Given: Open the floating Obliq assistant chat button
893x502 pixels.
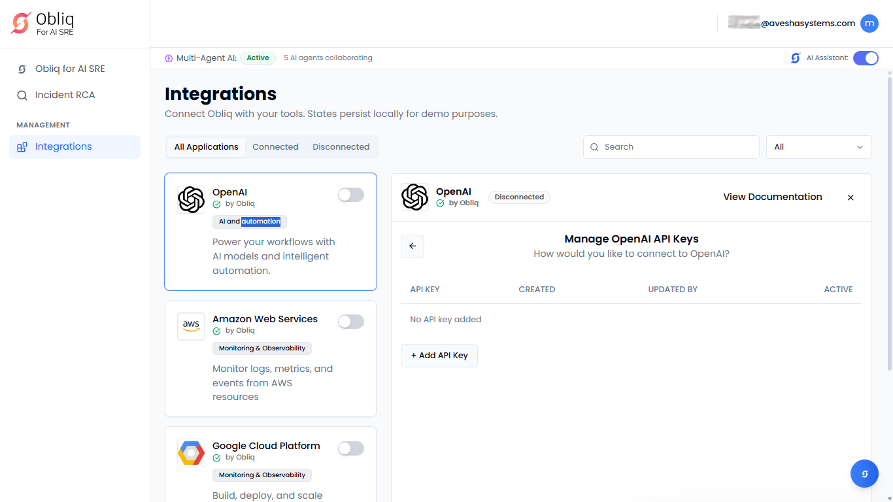Looking at the screenshot, I should (864, 474).
